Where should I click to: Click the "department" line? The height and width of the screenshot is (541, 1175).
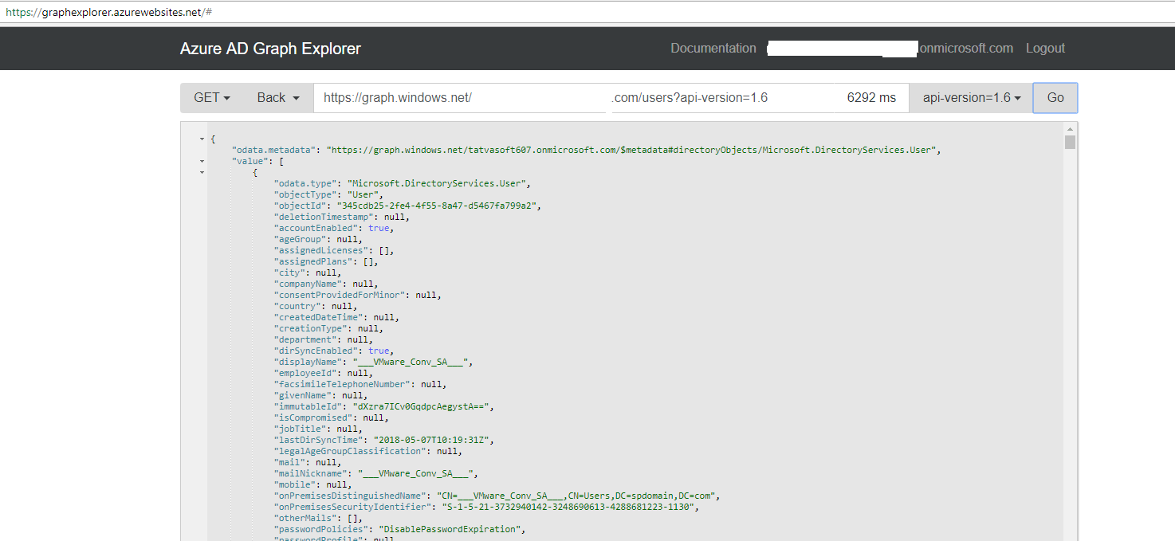pyautogui.click(x=323, y=339)
